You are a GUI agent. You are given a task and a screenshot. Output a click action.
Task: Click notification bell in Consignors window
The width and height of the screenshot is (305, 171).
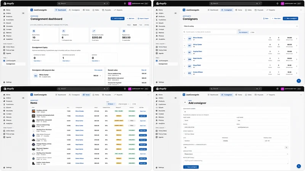click(x=278, y=3)
